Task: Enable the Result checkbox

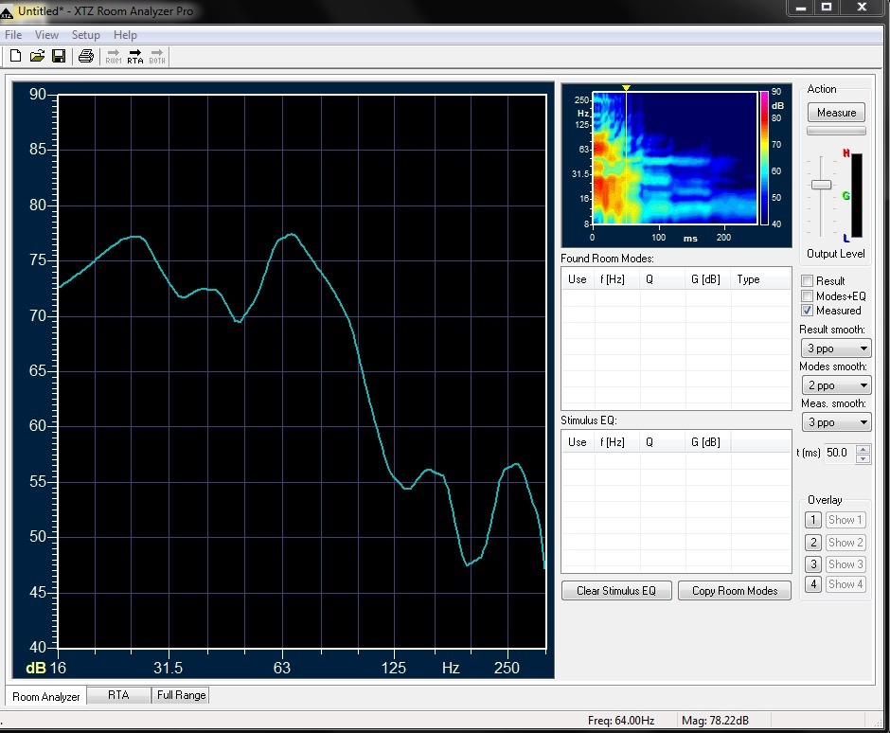Action: pos(807,280)
